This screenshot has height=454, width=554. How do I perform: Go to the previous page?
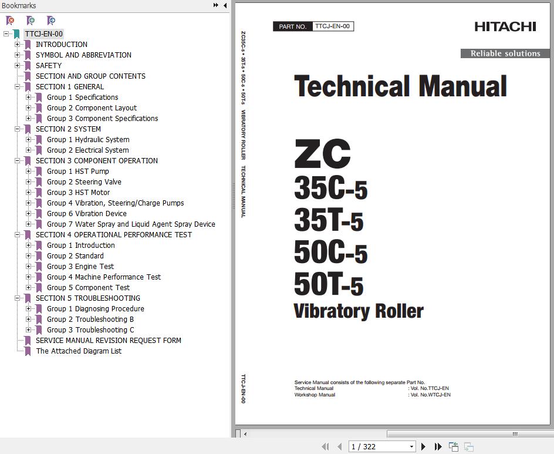[340, 446]
